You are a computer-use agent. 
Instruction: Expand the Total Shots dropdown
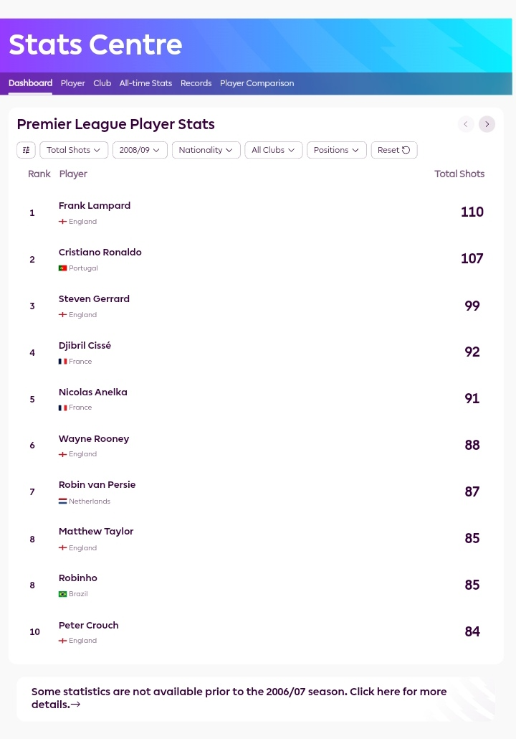click(x=74, y=150)
